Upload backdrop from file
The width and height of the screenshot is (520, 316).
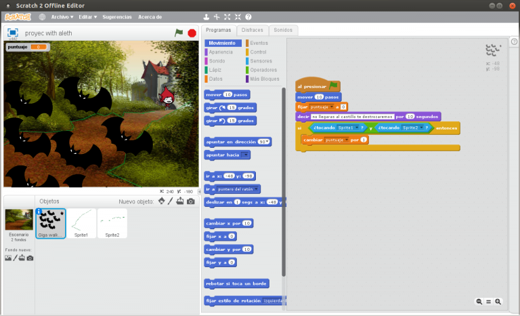pyautogui.click(x=22, y=258)
